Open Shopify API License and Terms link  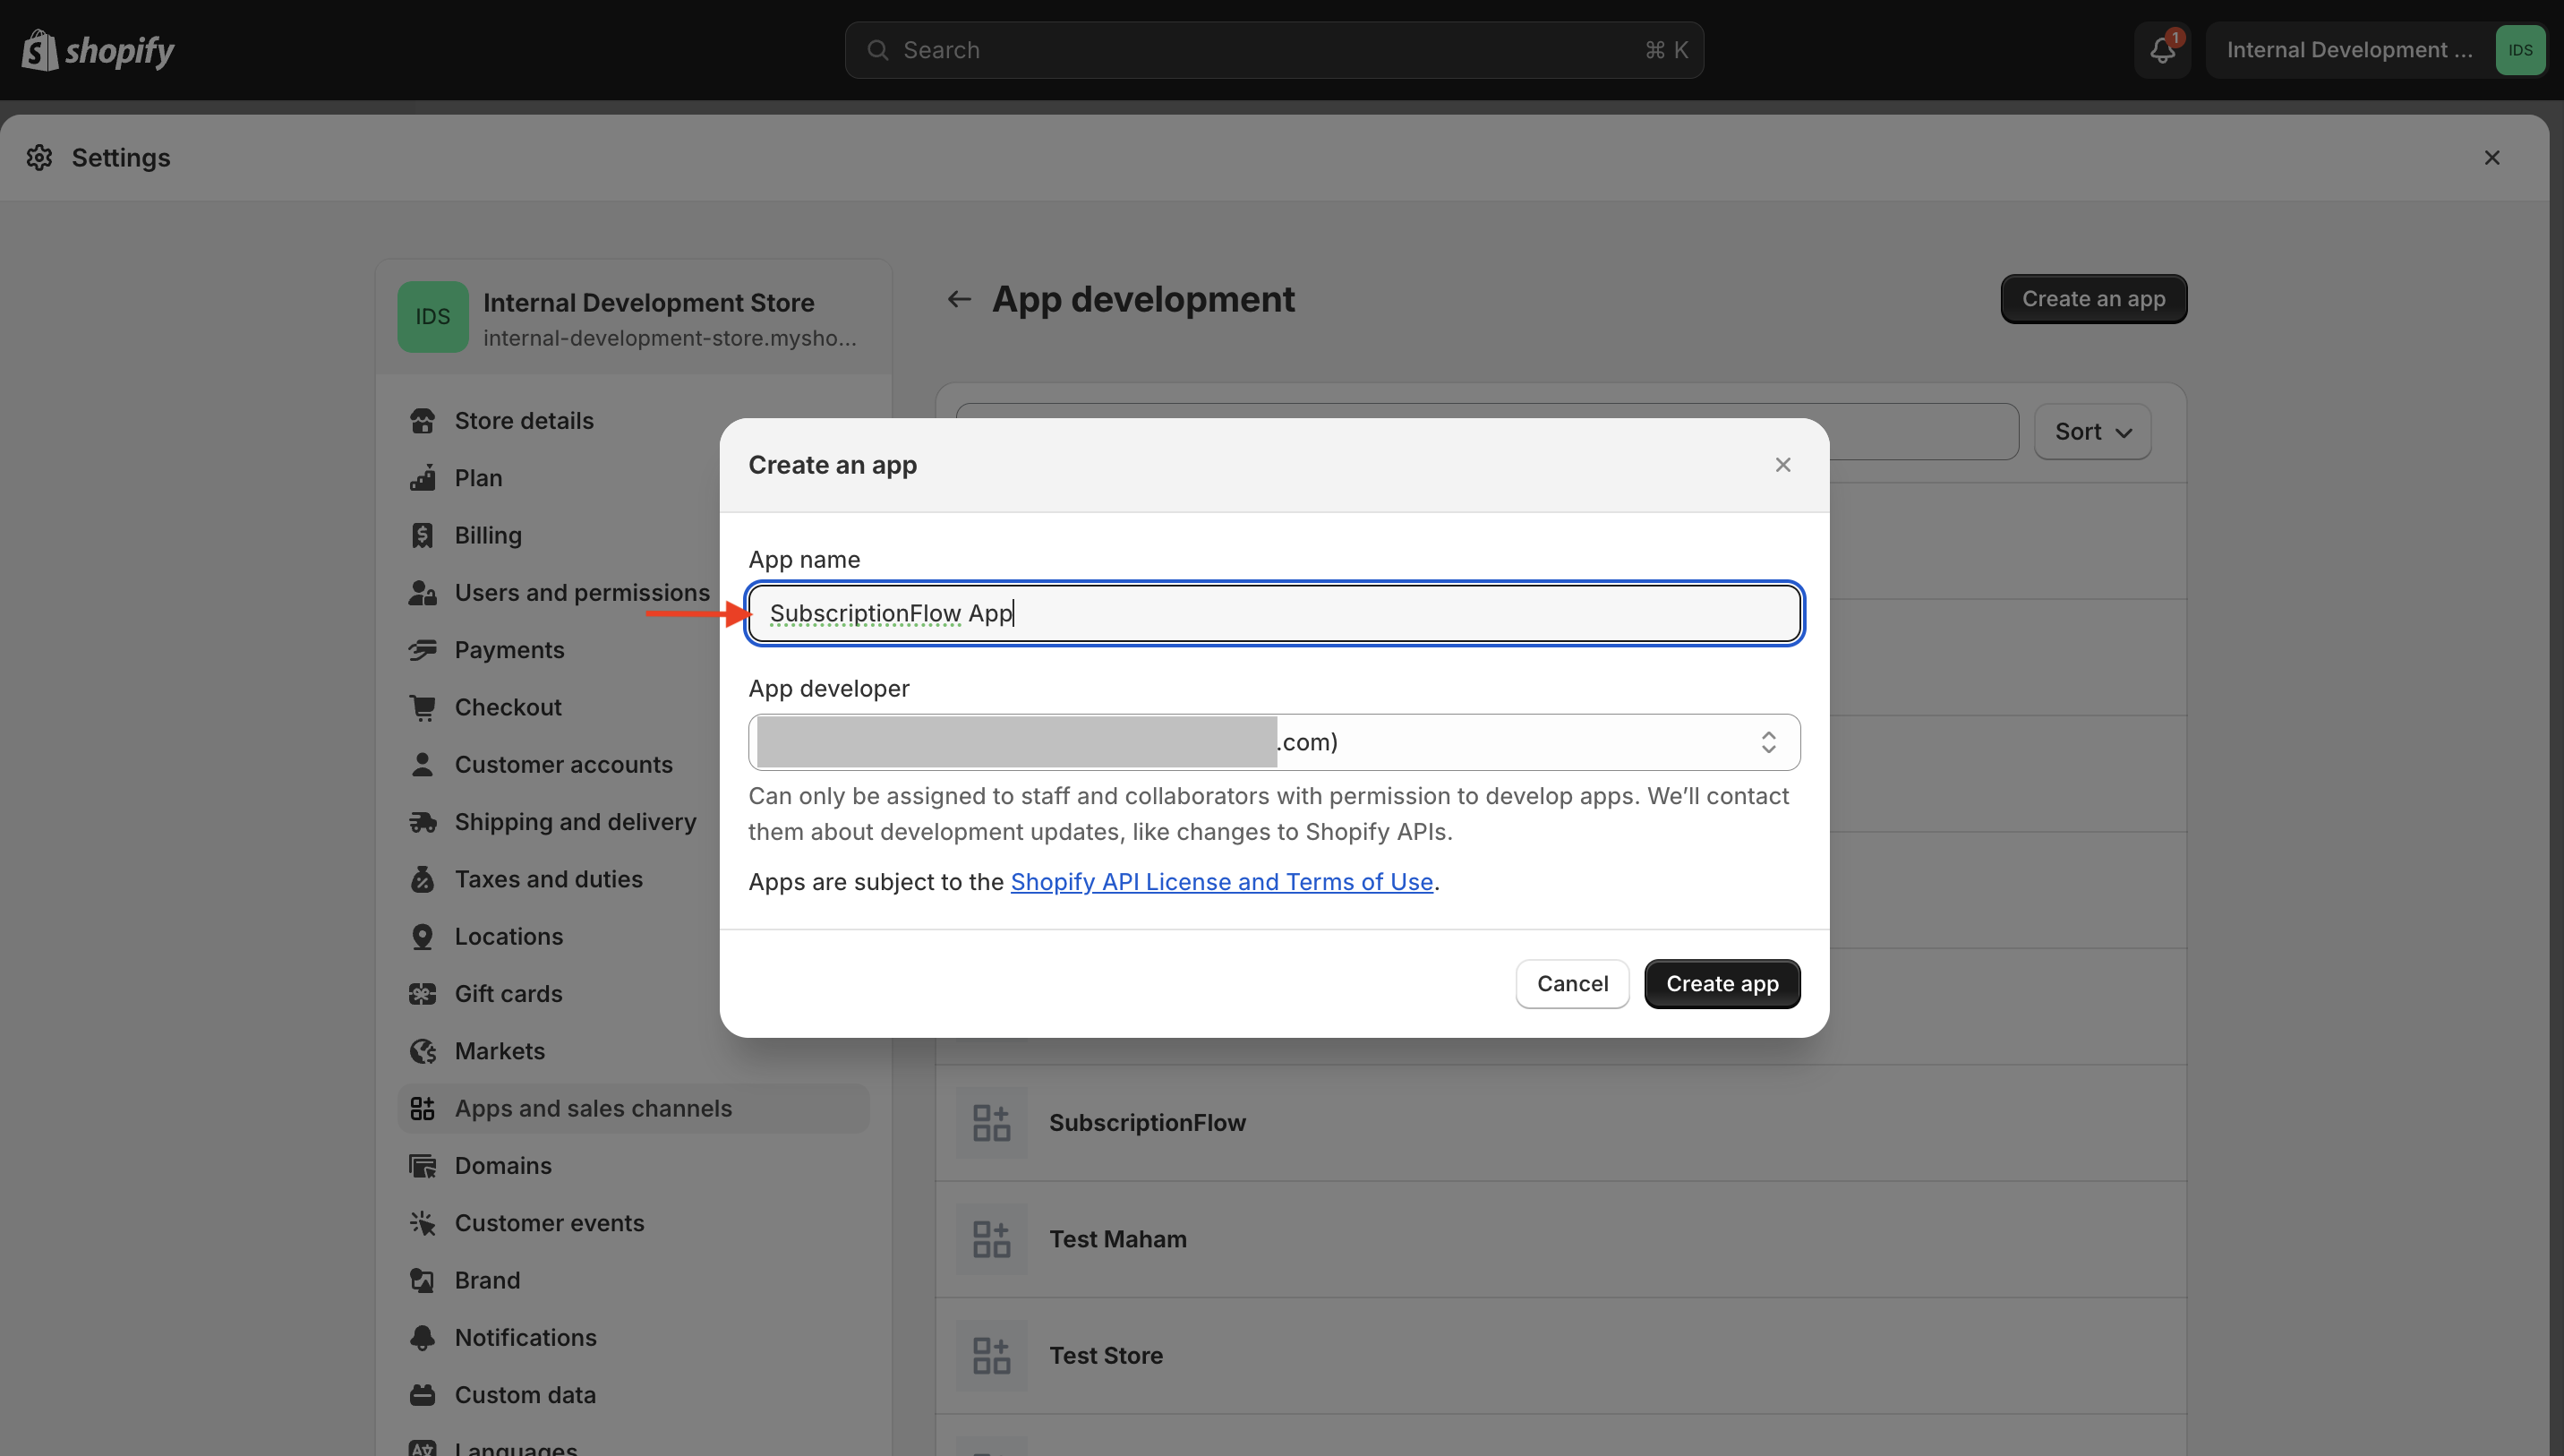click(x=1221, y=882)
